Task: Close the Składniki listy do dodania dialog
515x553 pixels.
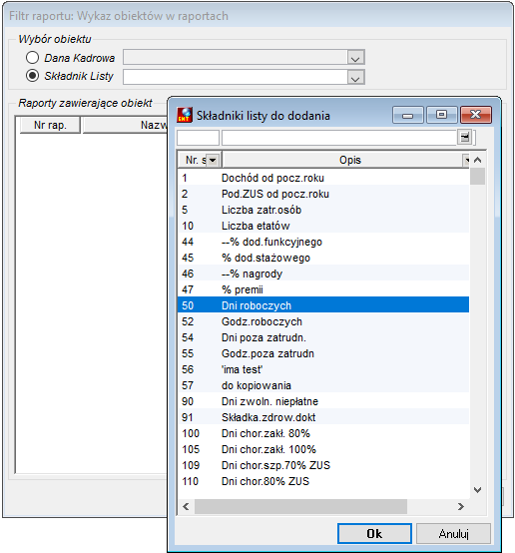Action: point(476,115)
